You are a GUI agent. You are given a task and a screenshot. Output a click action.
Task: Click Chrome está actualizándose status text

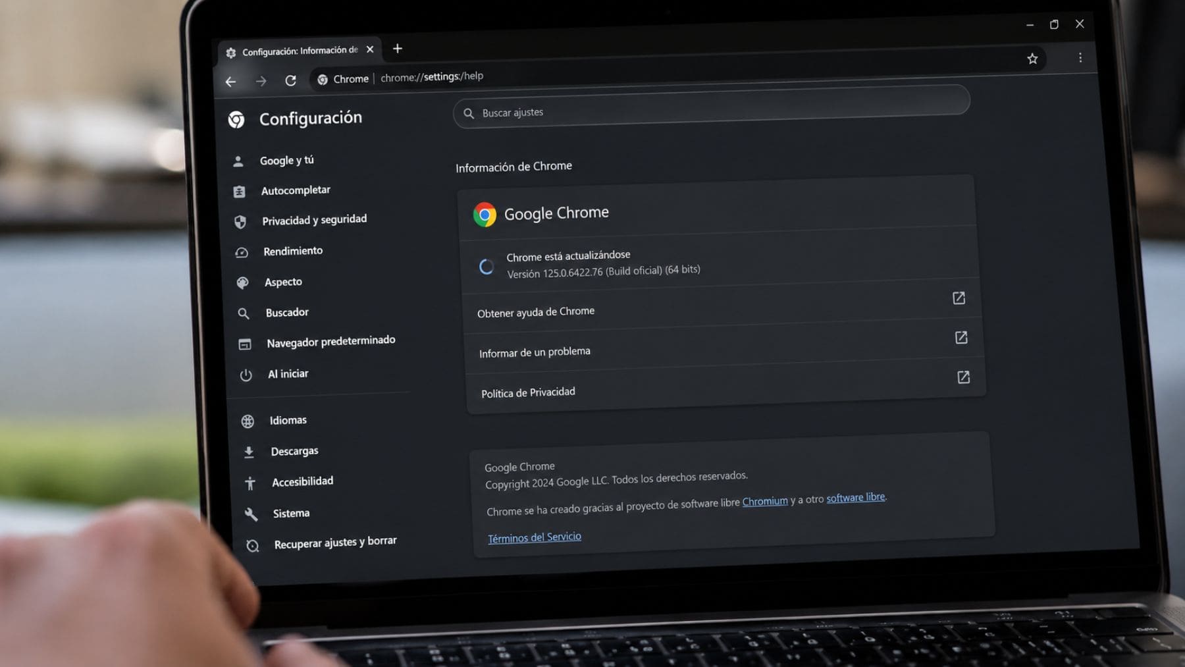[568, 255]
